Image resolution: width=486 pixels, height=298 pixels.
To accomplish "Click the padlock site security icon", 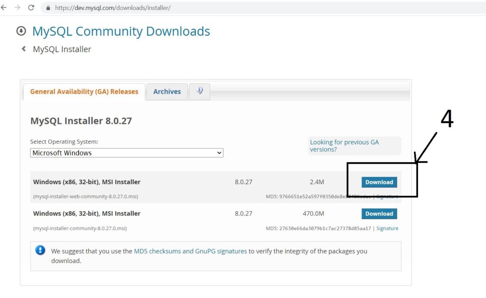I will point(48,8).
